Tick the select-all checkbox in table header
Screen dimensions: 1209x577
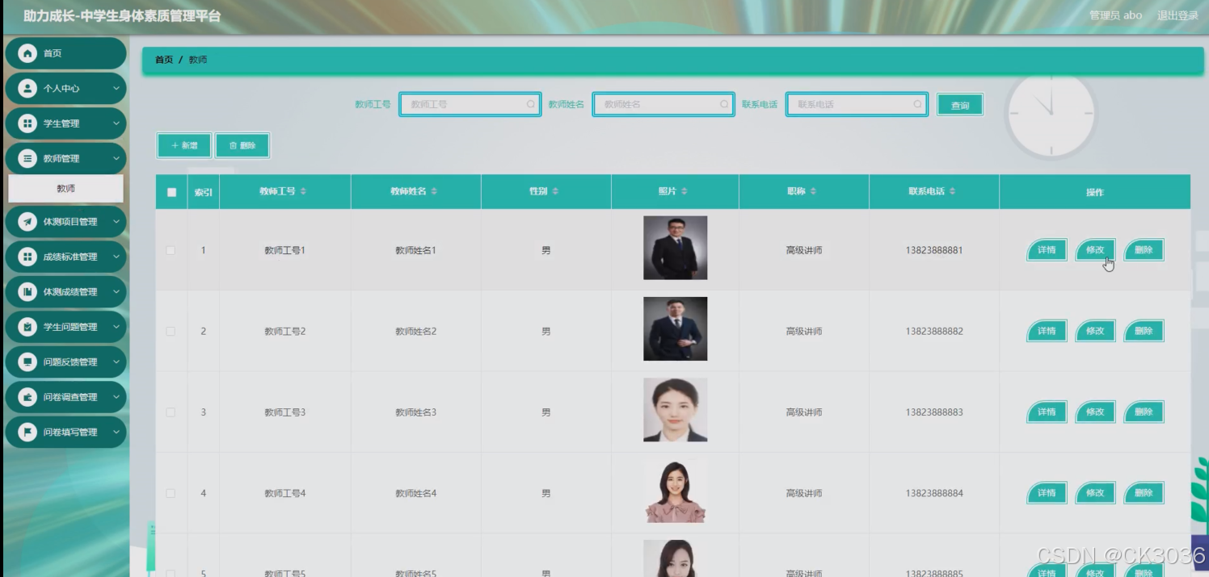(x=171, y=192)
